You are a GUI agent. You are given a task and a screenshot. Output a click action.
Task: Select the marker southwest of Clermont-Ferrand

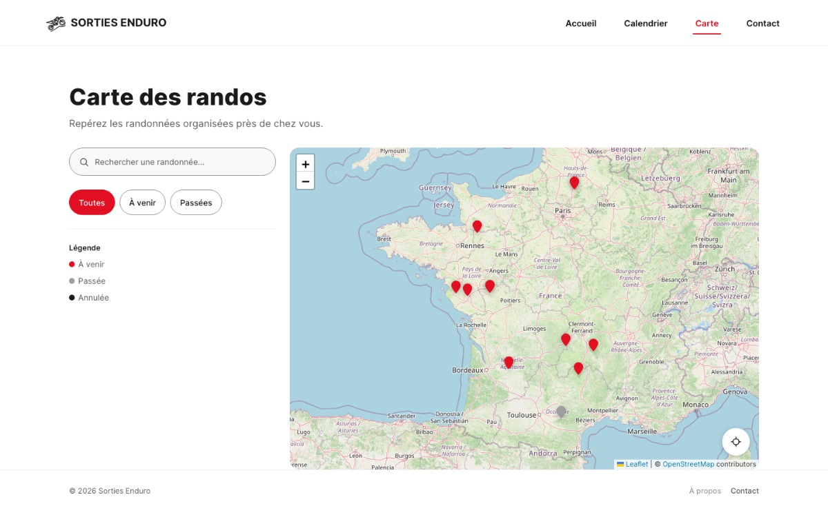(x=566, y=339)
